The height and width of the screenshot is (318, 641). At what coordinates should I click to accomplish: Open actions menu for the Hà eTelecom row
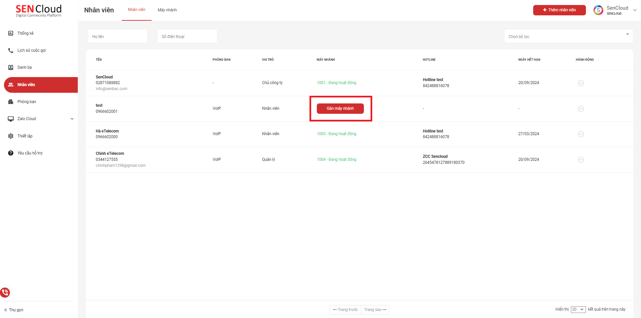(581, 134)
